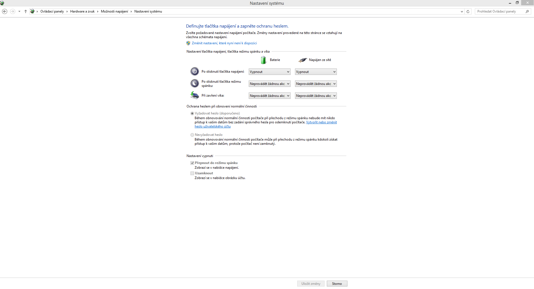This screenshot has width=534, height=289.
Task: Click the laptop lid closing icon
Action: (195, 95)
